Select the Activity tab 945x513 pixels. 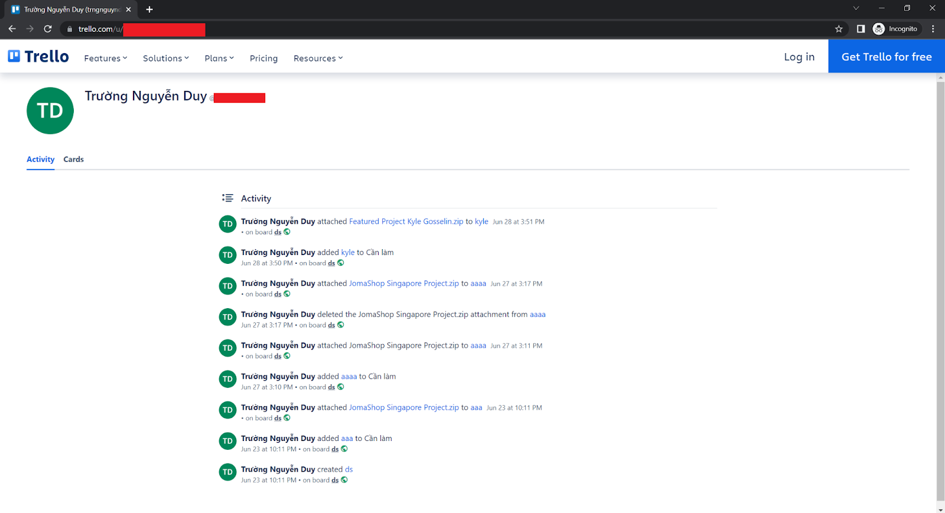pos(40,159)
